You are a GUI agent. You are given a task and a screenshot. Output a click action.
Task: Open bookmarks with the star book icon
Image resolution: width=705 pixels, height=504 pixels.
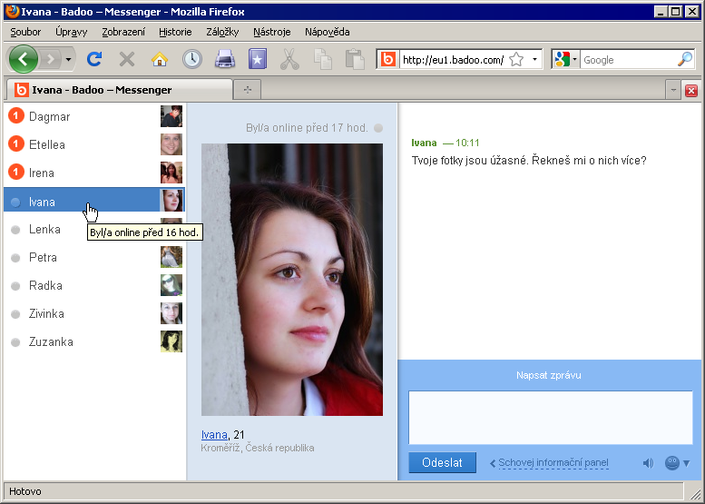[258, 59]
